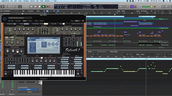Screen dimensions: 172x96
Task: Toggle the Reverb effect checkbox
Action: point(29,50)
